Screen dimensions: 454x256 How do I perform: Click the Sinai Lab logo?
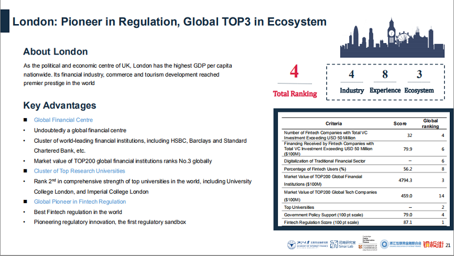tap(343, 244)
